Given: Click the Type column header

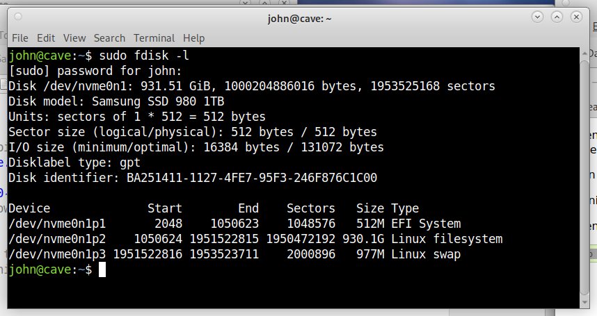Looking at the screenshot, I should pyautogui.click(x=405, y=208).
